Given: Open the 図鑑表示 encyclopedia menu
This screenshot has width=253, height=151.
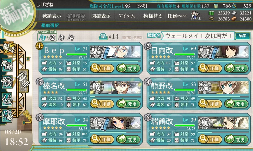Looking at the screenshot, I should [x=101, y=16].
